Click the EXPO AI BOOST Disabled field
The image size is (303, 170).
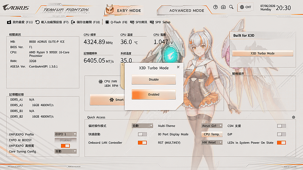66,140
